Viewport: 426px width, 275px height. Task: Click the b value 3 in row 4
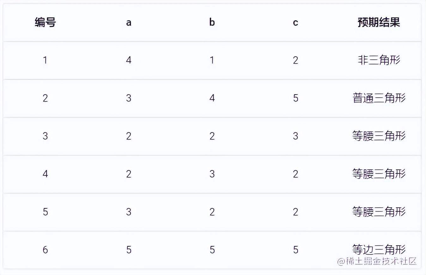coord(212,174)
